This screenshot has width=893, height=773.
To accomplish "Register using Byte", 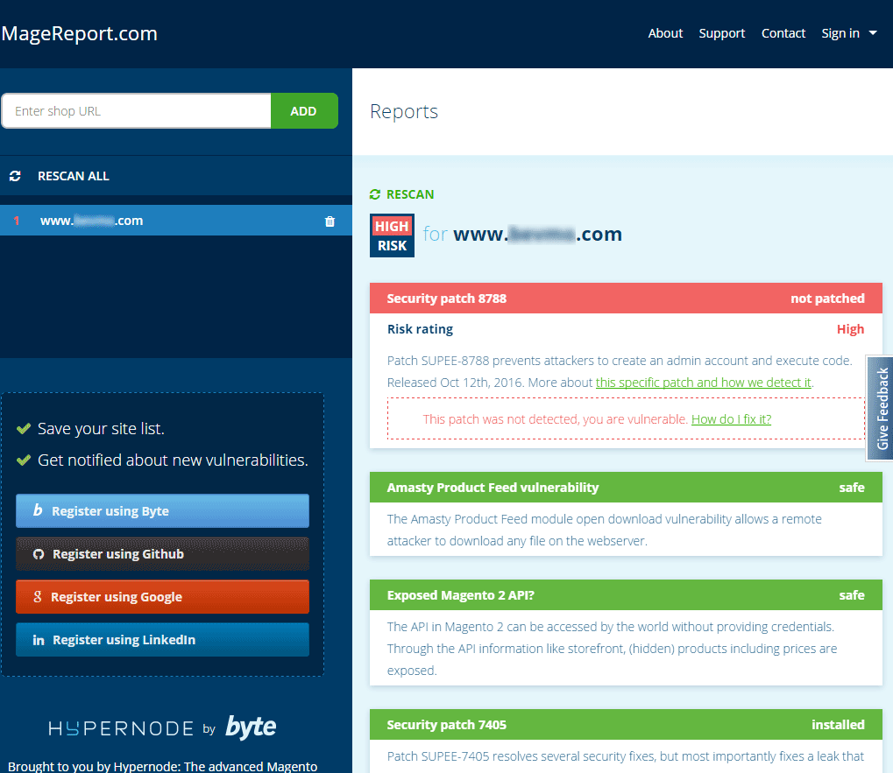I will [162, 510].
